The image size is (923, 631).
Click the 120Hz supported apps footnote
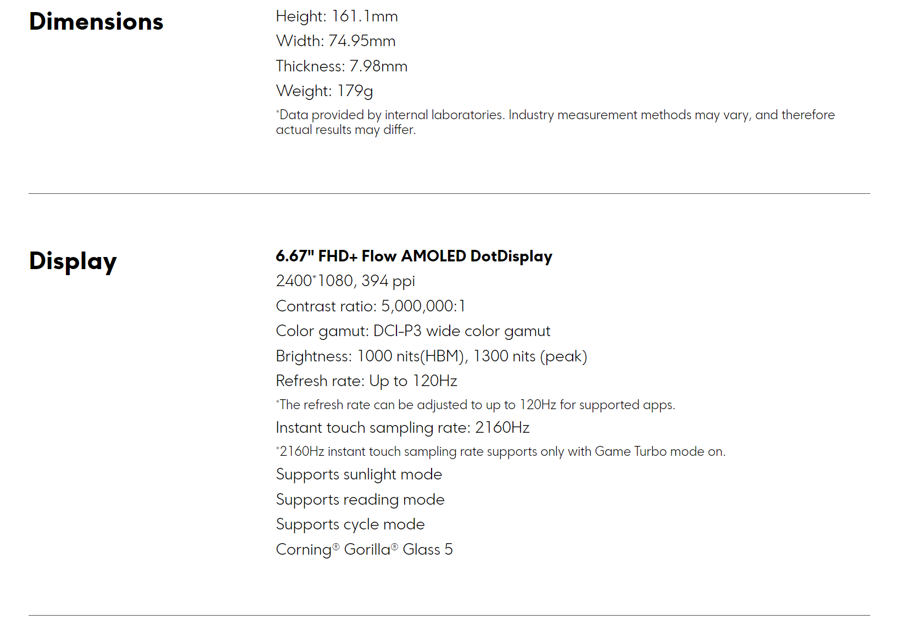pyautogui.click(x=476, y=405)
